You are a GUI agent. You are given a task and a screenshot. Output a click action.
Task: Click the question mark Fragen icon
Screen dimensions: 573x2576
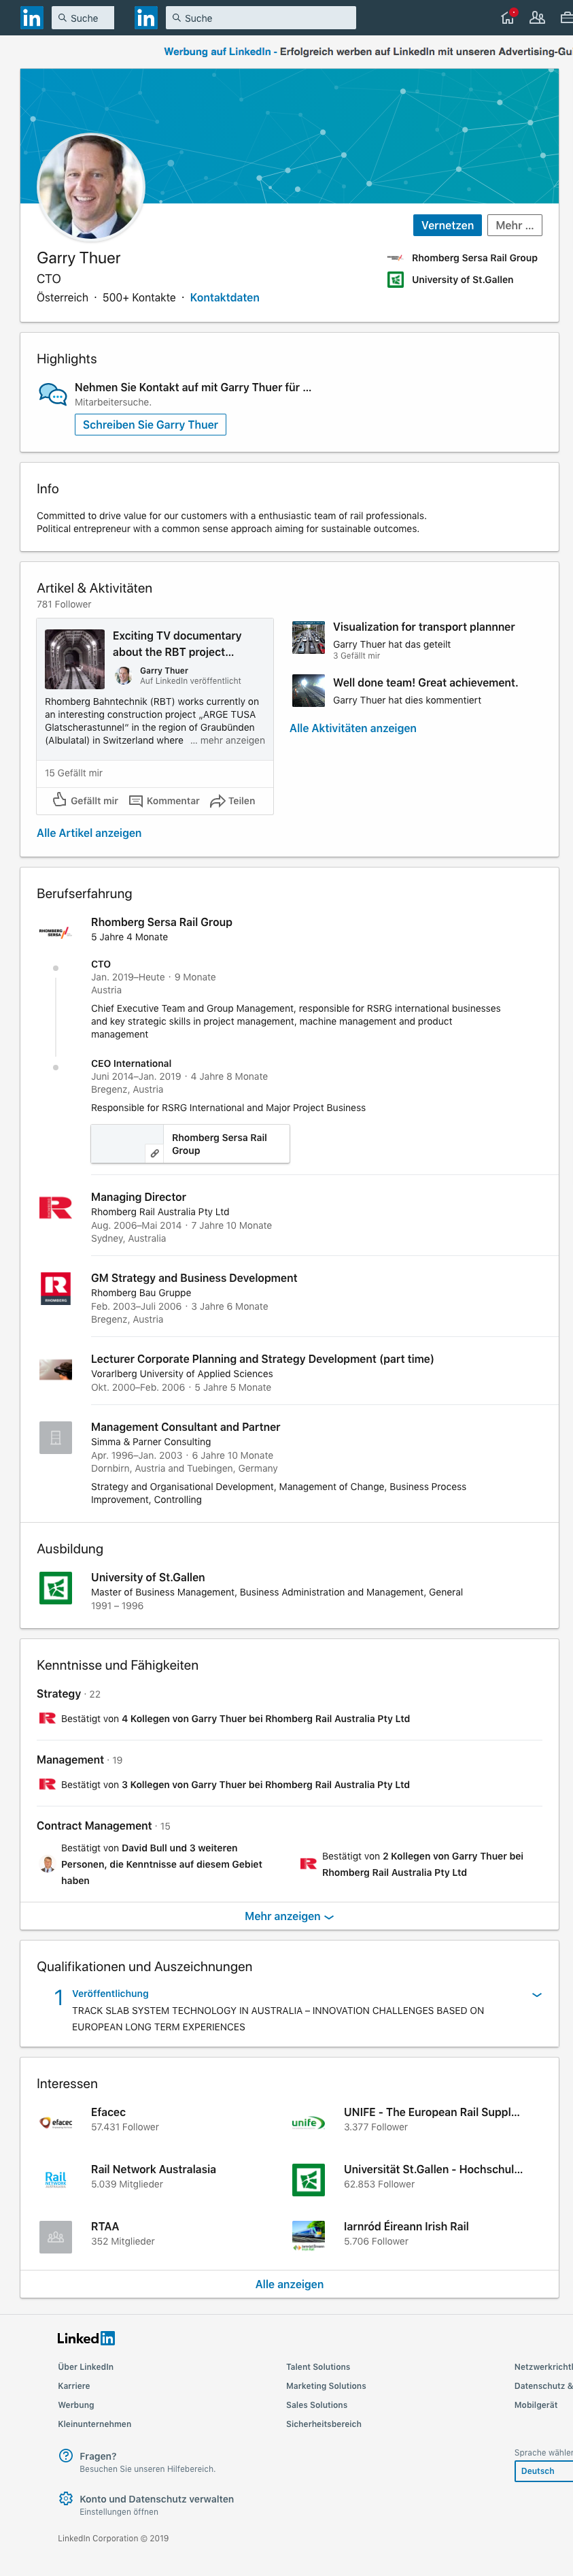pos(66,2455)
